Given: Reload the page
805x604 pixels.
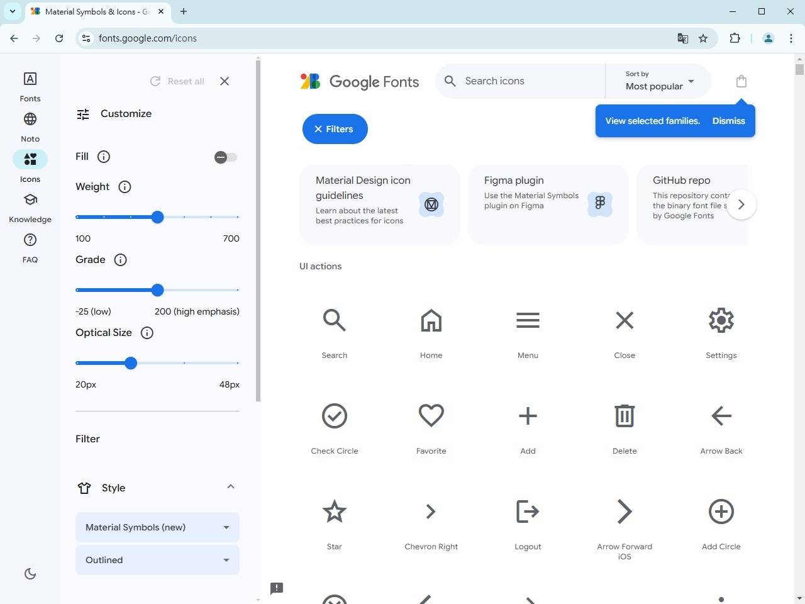Looking at the screenshot, I should coord(59,38).
